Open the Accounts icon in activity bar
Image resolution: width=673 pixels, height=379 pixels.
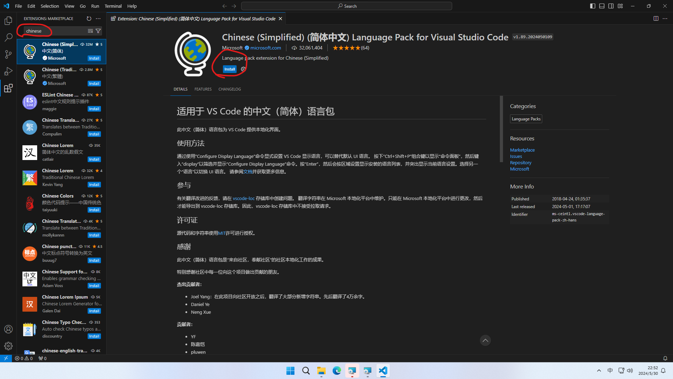[x=8, y=329]
